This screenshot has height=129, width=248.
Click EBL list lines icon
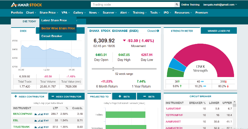pyautogui.click(x=45, y=121)
